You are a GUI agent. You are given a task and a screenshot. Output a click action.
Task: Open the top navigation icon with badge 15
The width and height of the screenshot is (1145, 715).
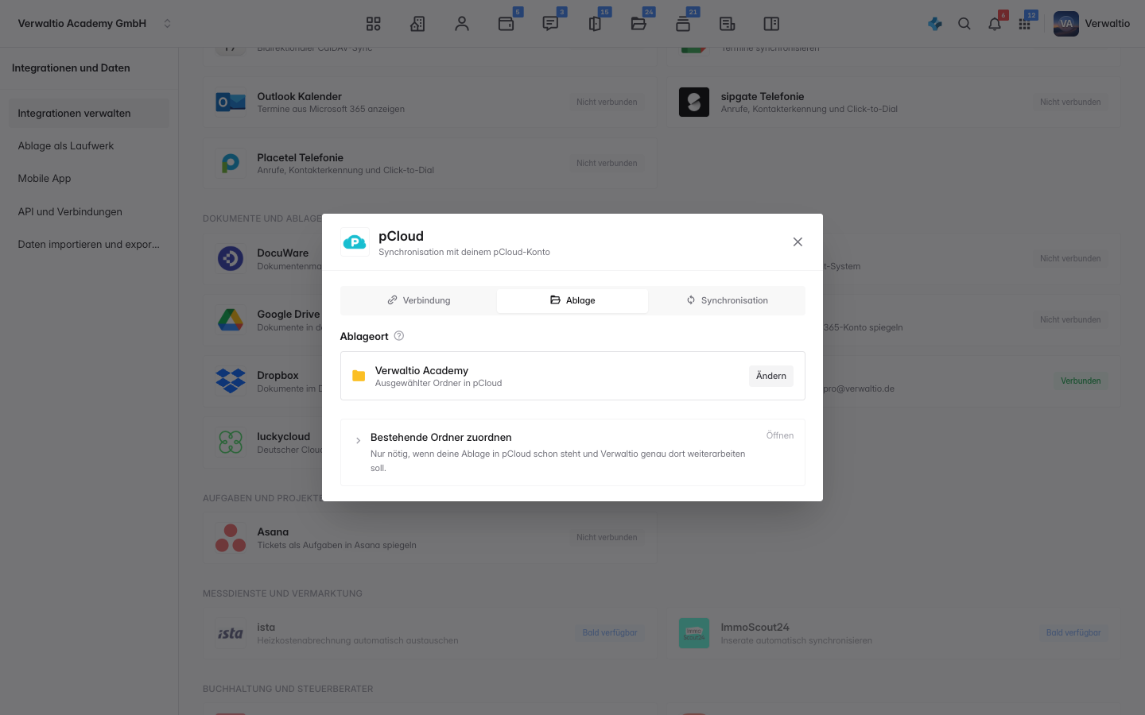tap(595, 24)
